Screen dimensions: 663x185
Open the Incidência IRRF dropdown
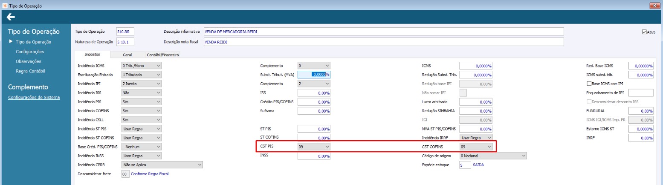coord(476,138)
